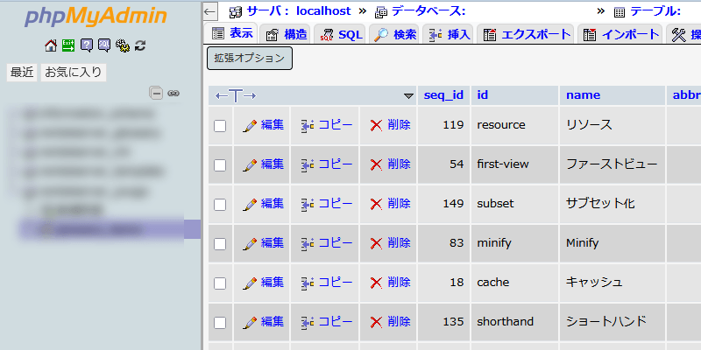The height and width of the screenshot is (350, 701).
Task: Switch to the 構造 tab
Action: [x=287, y=34]
